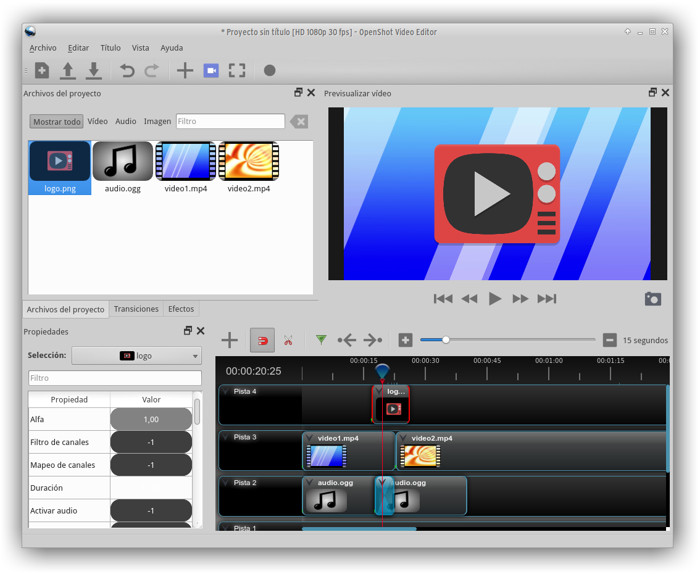Click the green Add Marker icon

click(321, 339)
